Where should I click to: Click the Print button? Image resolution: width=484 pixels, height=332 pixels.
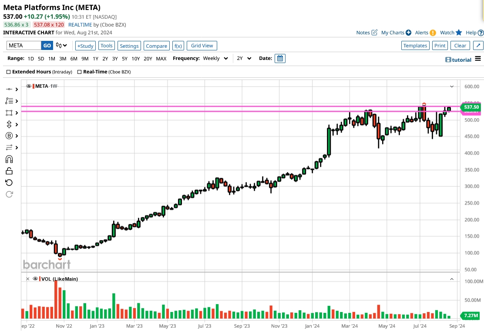pos(440,46)
